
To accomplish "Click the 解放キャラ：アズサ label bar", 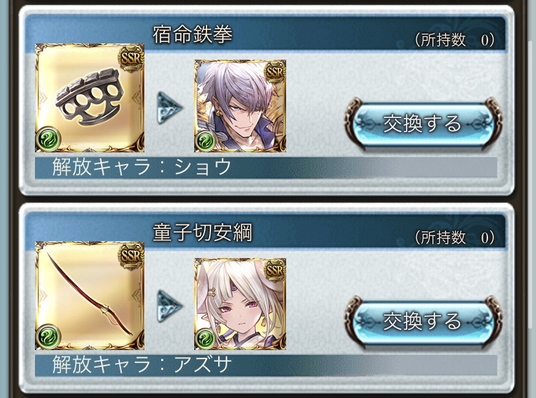I will pyautogui.click(x=265, y=365).
